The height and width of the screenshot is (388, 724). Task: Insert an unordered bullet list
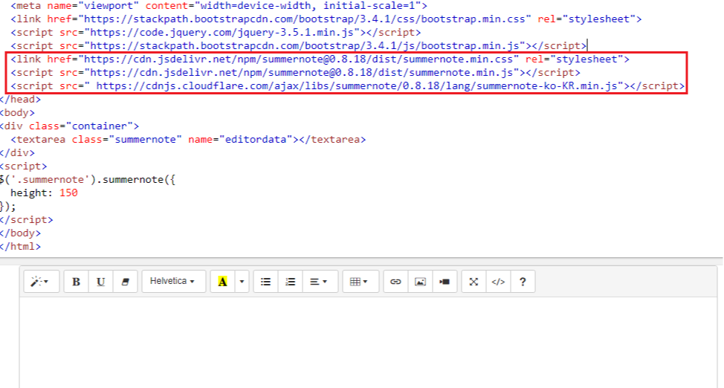(266, 281)
